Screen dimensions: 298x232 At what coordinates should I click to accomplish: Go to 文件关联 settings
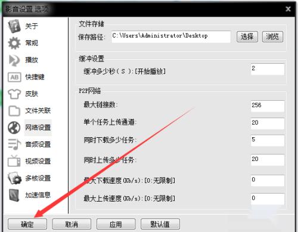[x=38, y=111]
